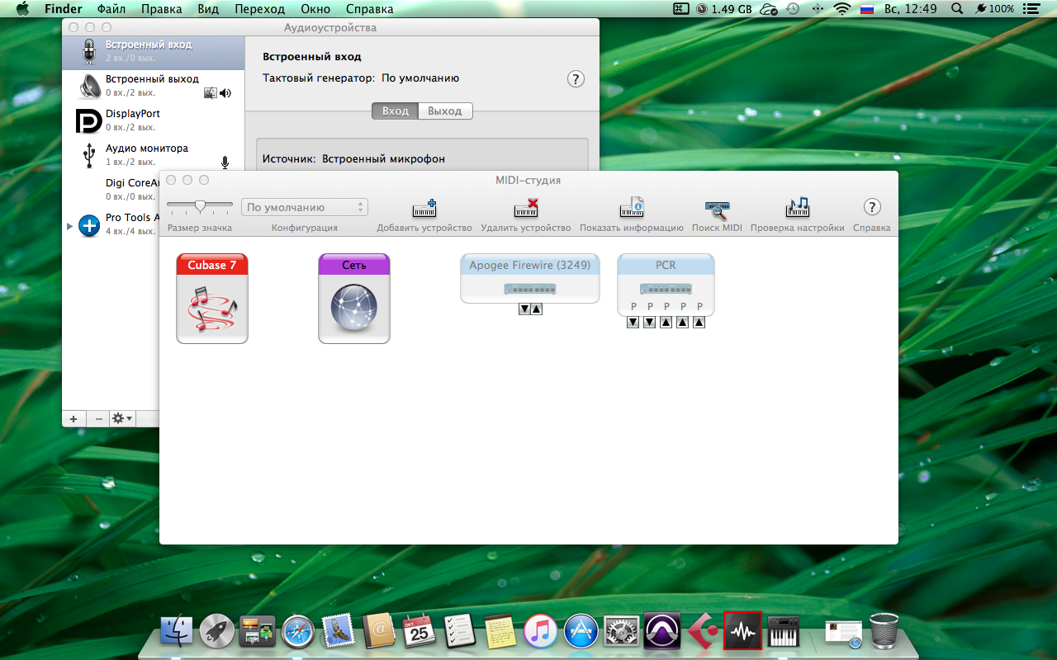This screenshot has height=660, width=1057.
Task: Launch Cubase from the Dock
Action: [702, 631]
